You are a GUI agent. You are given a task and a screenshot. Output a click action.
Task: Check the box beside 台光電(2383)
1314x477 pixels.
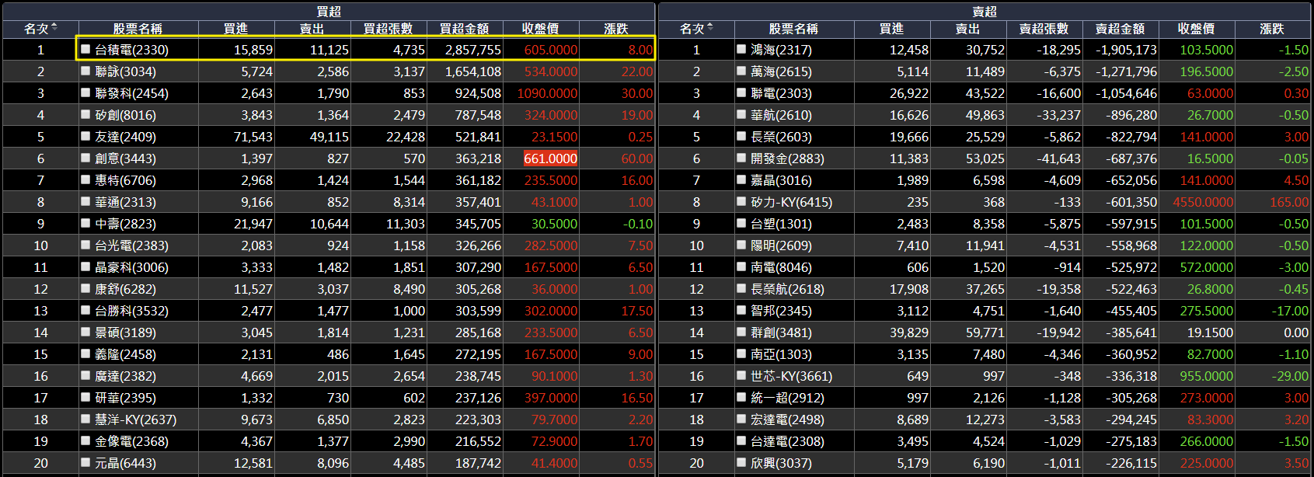coord(85,245)
